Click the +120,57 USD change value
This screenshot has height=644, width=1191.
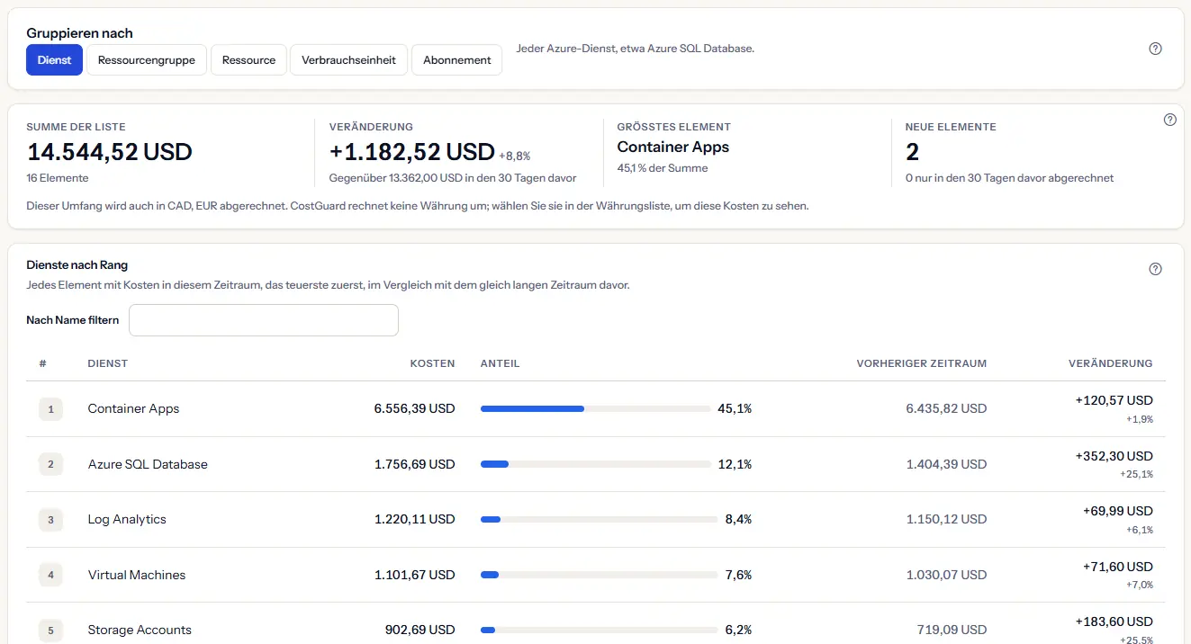(1114, 400)
